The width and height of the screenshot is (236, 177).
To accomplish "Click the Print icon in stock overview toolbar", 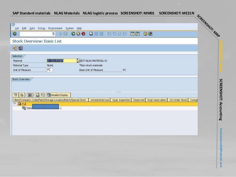I will pyautogui.click(x=38, y=95).
